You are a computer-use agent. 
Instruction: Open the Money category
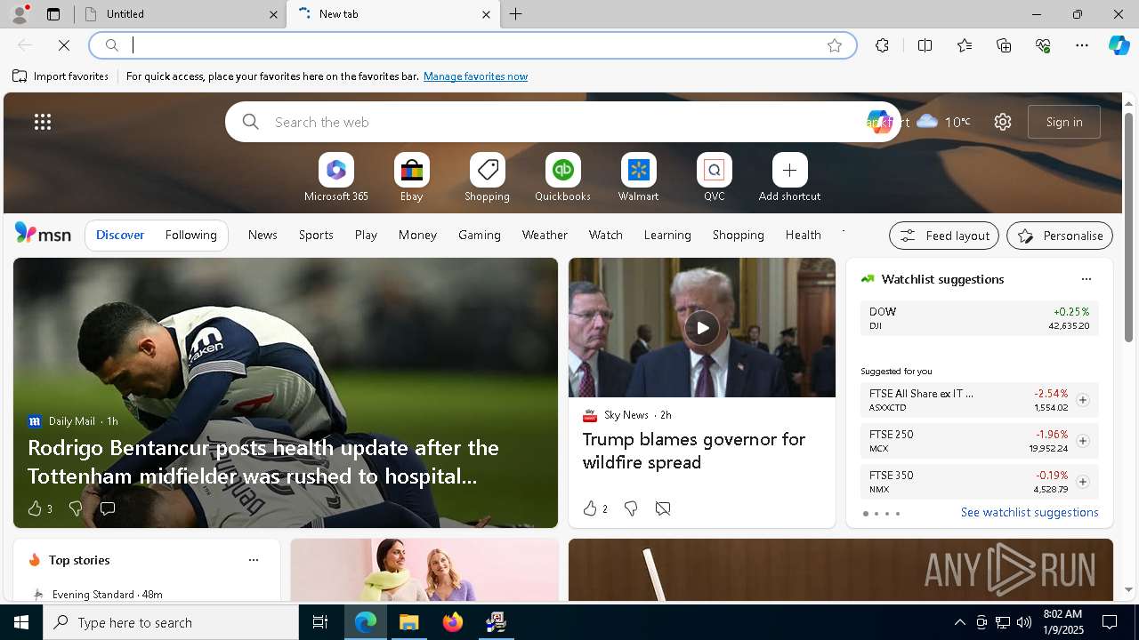pyautogui.click(x=417, y=235)
